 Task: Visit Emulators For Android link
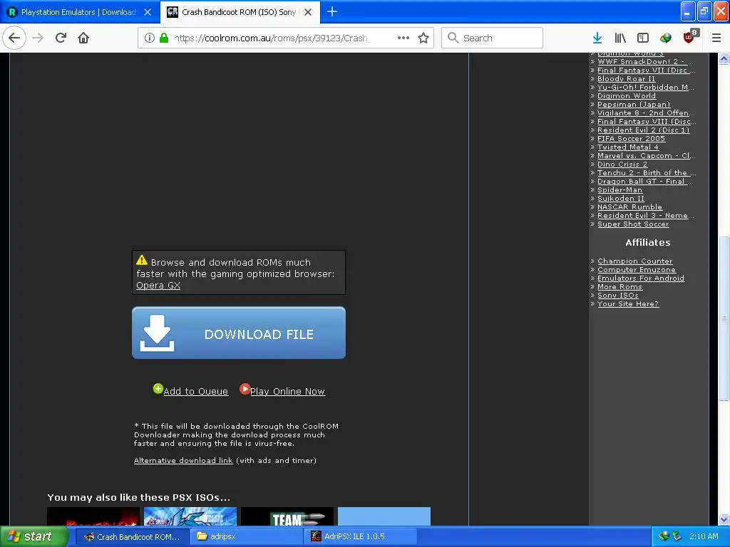point(641,278)
